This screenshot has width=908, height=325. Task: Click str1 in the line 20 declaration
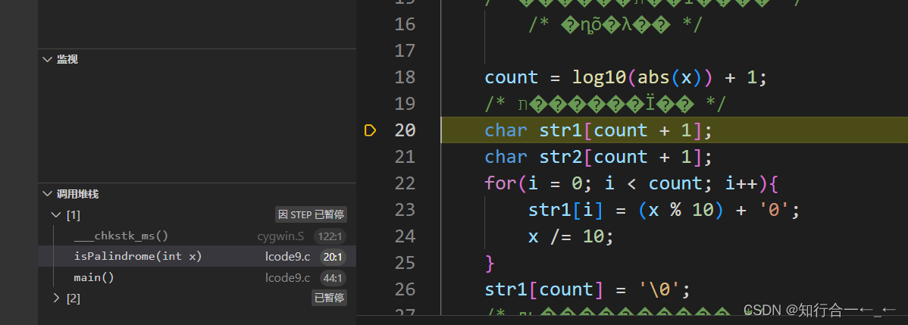pyautogui.click(x=561, y=130)
